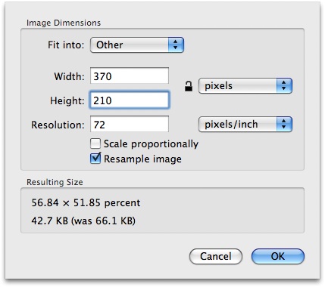The width and height of the screenshot is (325, 287).
Task: Click the 42.7 KB file size text
Action: 50,221
